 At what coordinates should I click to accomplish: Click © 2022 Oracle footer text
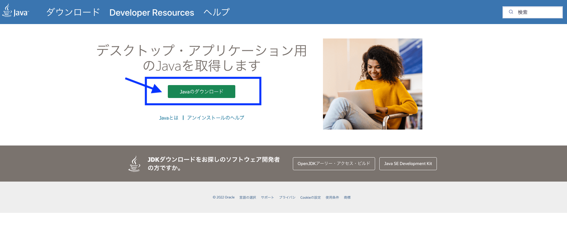click(224, 198)
